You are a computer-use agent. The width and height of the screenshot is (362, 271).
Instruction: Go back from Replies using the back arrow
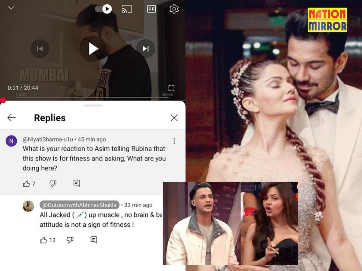coord(11,118)
